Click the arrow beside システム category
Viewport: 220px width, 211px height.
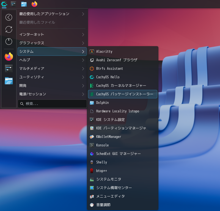click(x=83, y=52)
